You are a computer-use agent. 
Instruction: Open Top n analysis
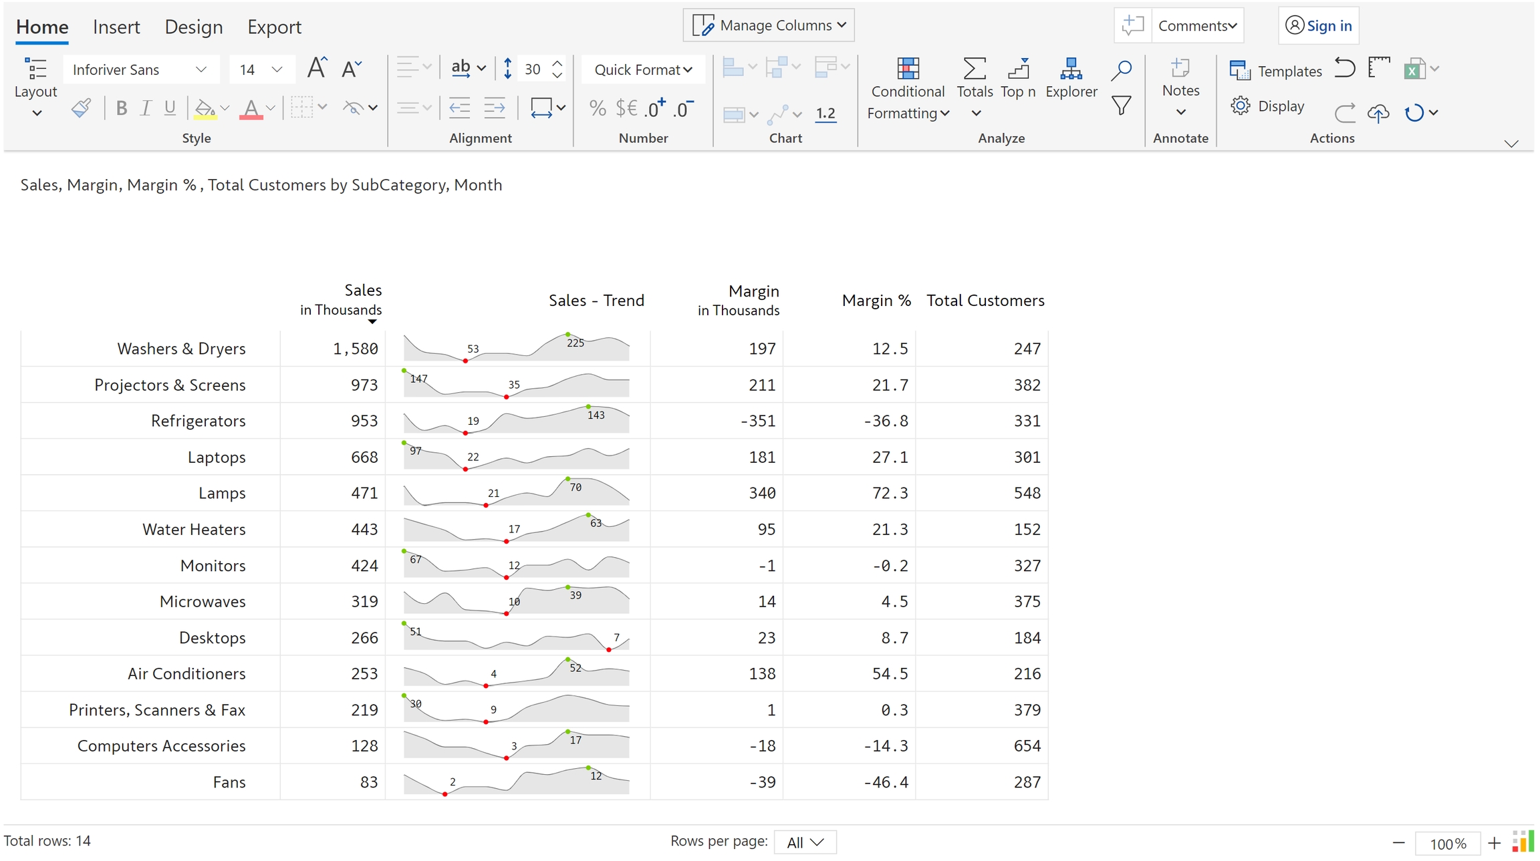1018,77
